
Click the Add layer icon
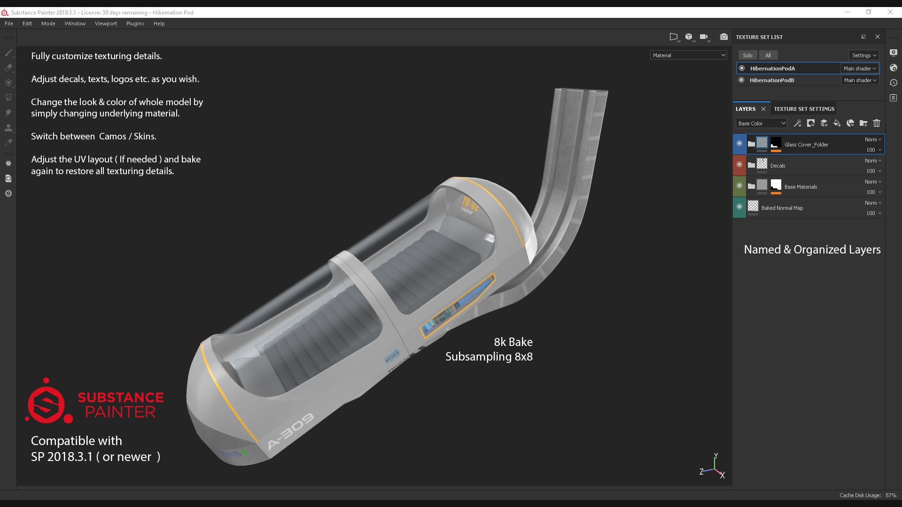point(824,123)
